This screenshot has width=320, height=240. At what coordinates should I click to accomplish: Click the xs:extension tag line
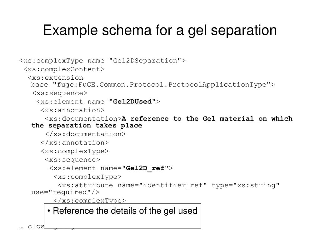tap(56, 78)
